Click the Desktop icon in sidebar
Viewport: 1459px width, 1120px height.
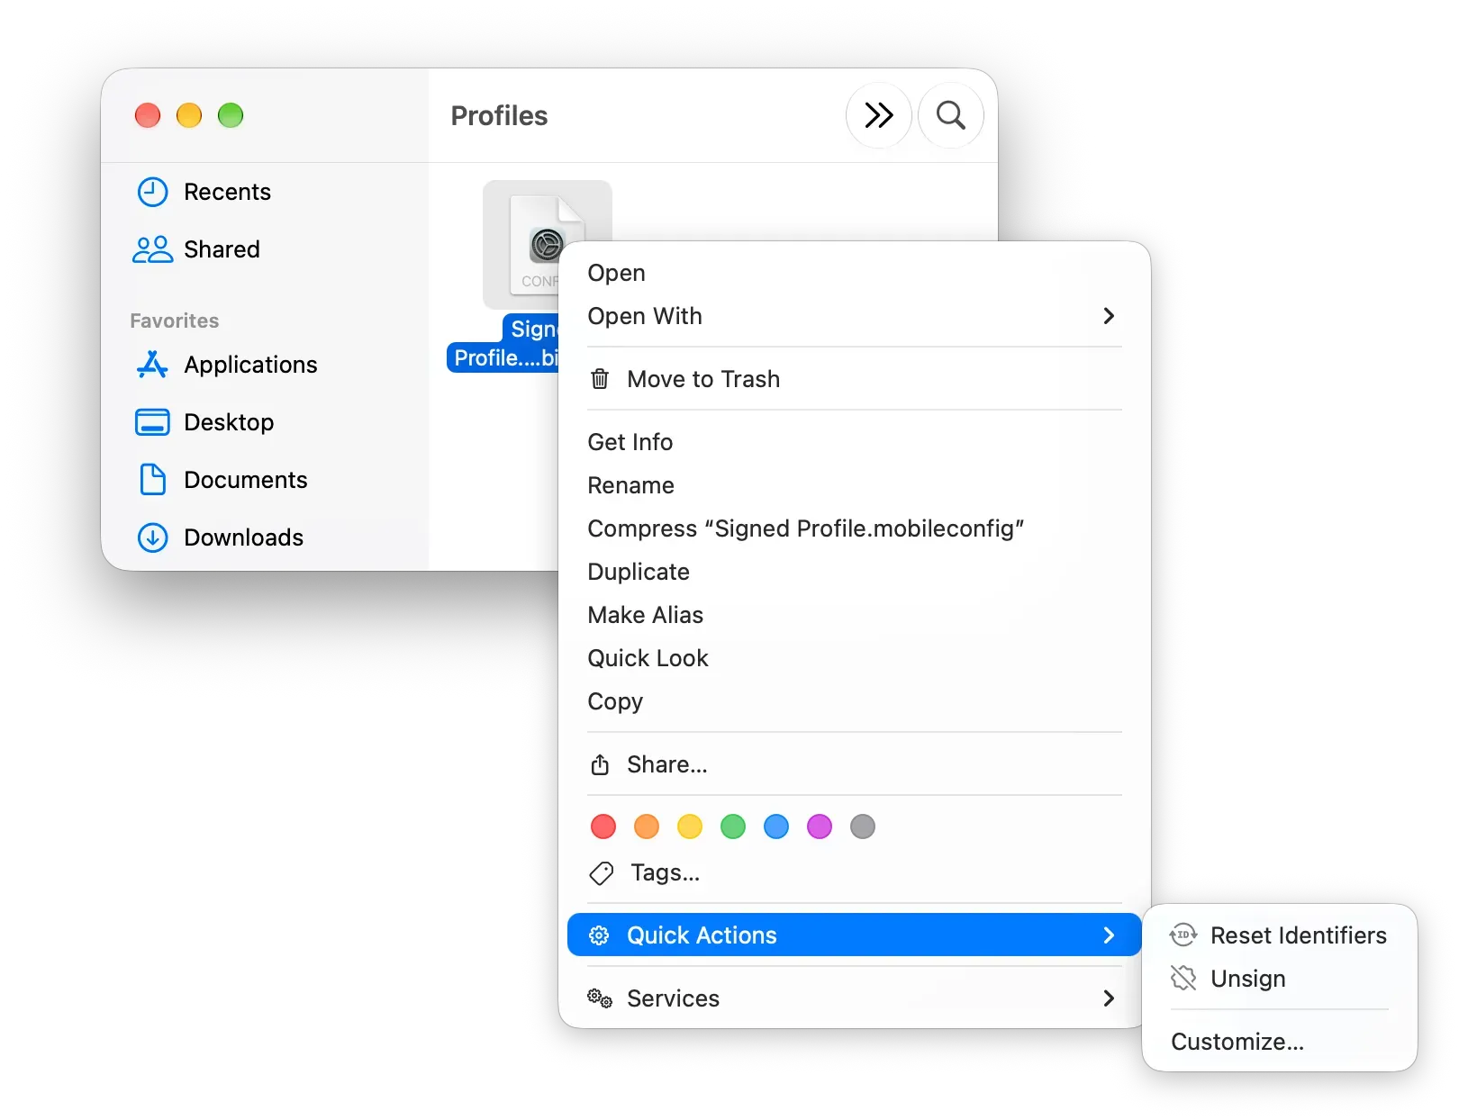[x=152, y=422]
